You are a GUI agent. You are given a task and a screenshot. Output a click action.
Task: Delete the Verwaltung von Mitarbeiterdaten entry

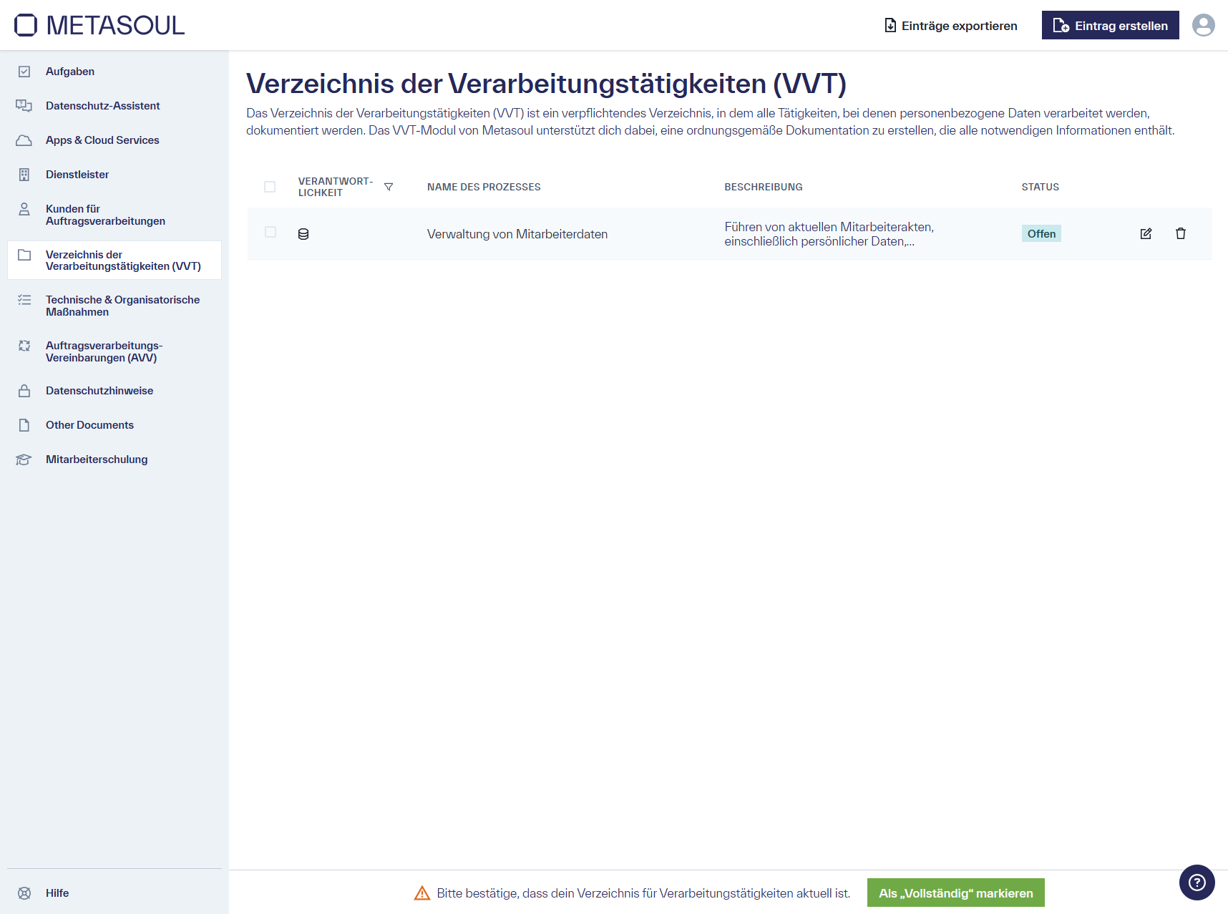point(1181,233)
